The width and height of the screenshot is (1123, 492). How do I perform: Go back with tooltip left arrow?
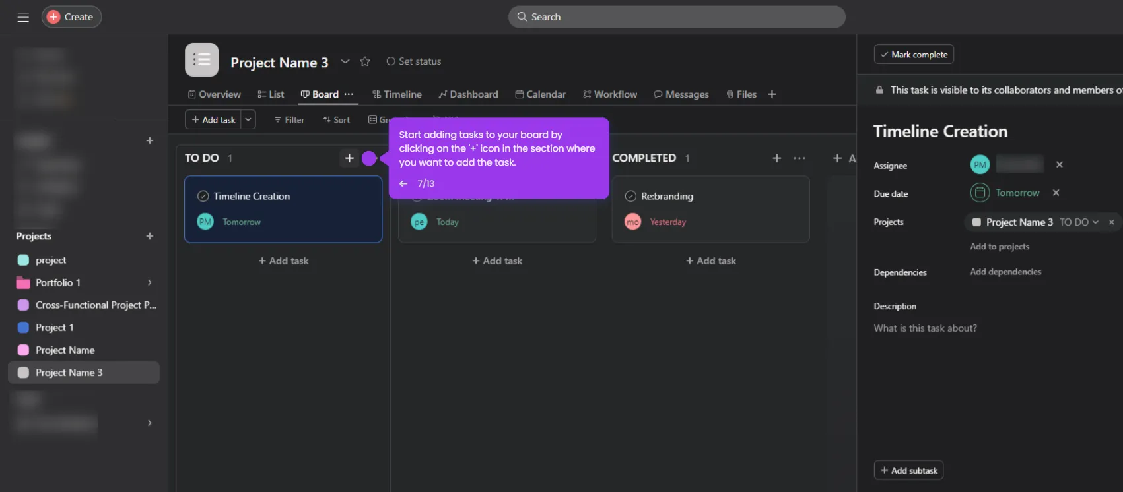(x=403, y=183)
